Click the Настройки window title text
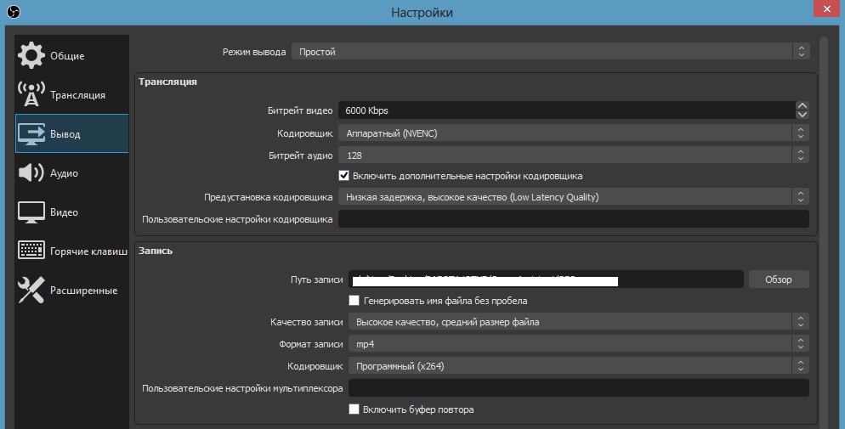 (x=422, y=13)
